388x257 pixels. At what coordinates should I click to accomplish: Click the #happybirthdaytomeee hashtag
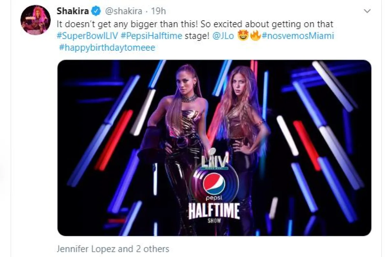(x=107, y=48)
